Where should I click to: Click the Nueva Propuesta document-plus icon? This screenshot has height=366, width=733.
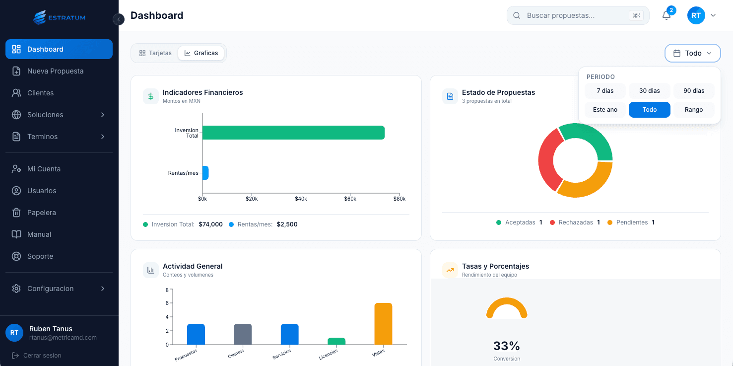tap(16, 71)
